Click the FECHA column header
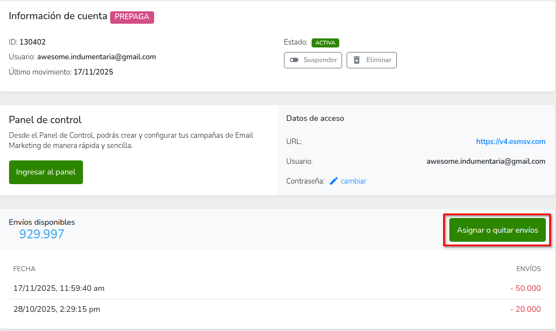Image resolution: width=556 pixels, height=331 pixels. 24,269
